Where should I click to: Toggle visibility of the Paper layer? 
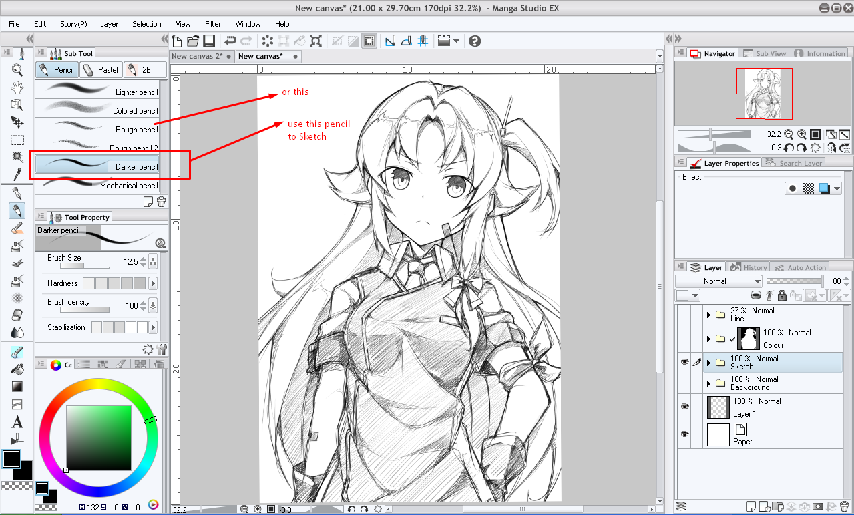685,433
